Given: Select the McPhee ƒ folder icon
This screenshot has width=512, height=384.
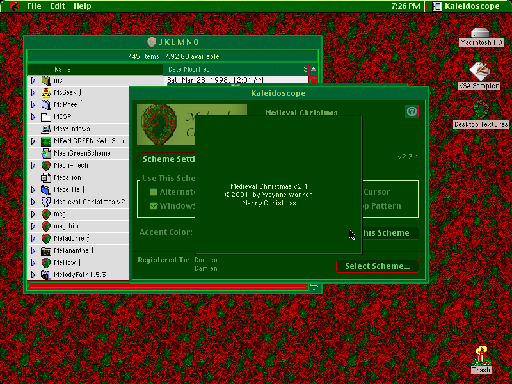Looking at the screenshot, I should pos(46,104).
